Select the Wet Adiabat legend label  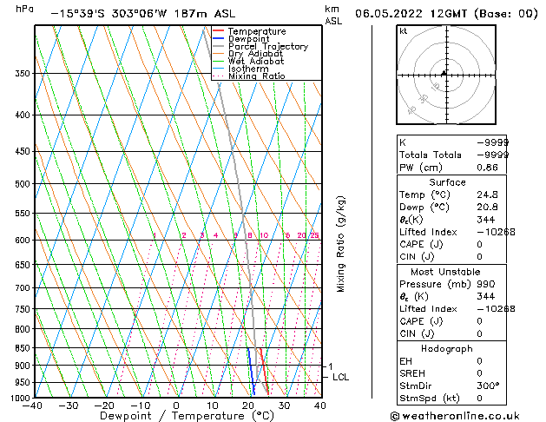coord(256,61)
